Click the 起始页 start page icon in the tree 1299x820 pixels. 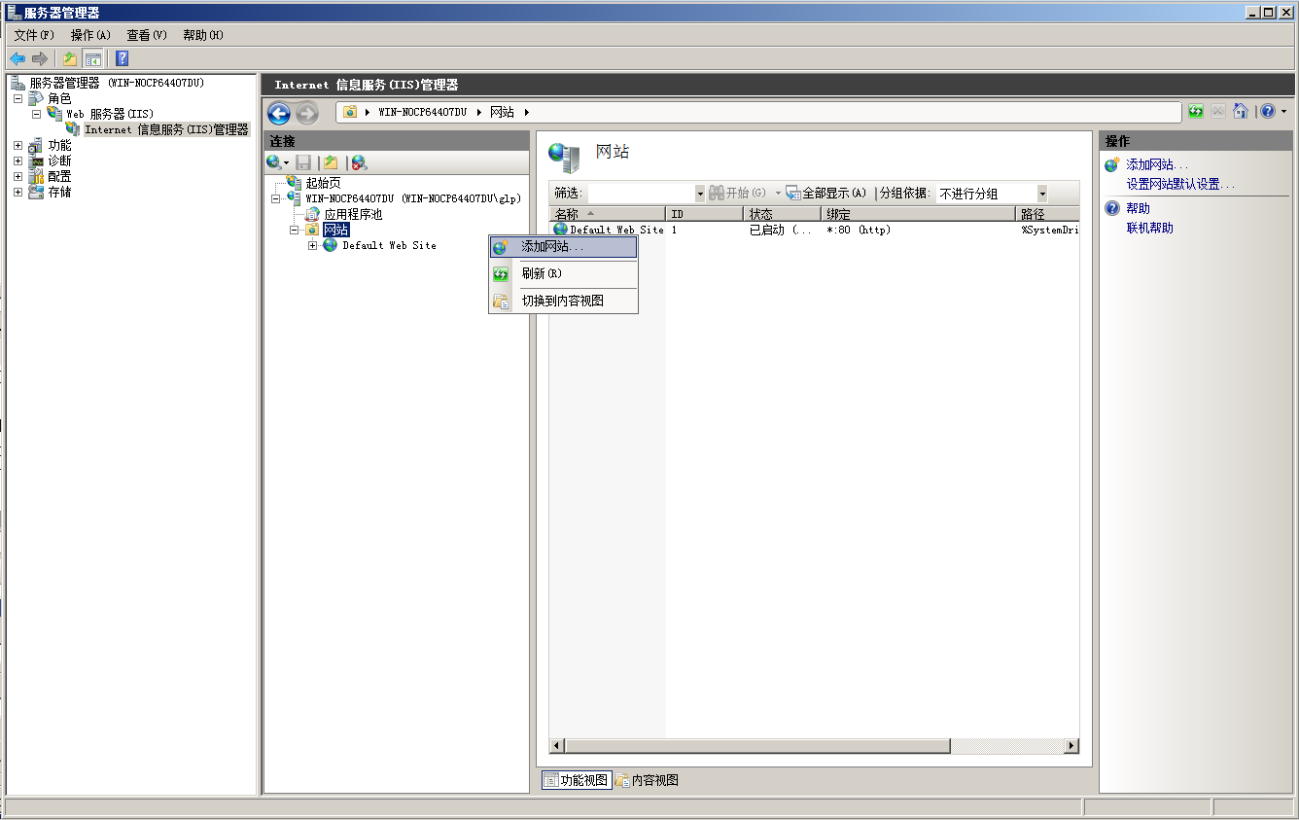pos(295,183)
